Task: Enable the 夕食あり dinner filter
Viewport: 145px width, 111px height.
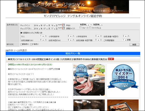Action: [31, 45]
